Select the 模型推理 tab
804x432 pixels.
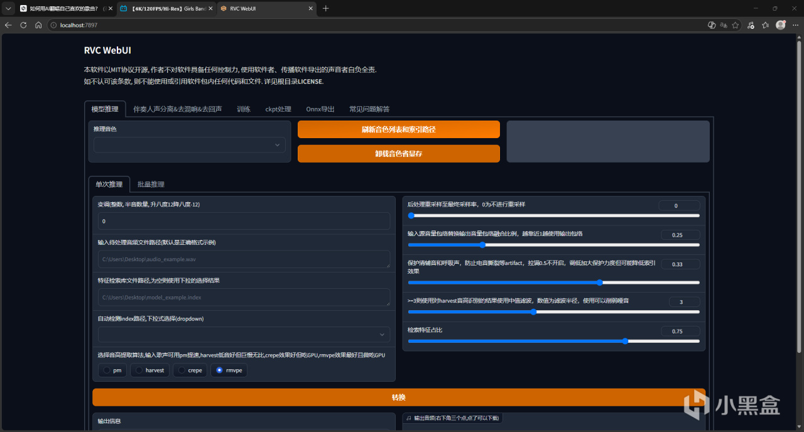(x=105, y=109)
